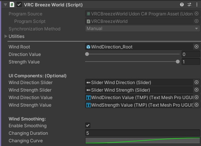
Task: Open the component three-dot menu
Action: tap(197, 5)
